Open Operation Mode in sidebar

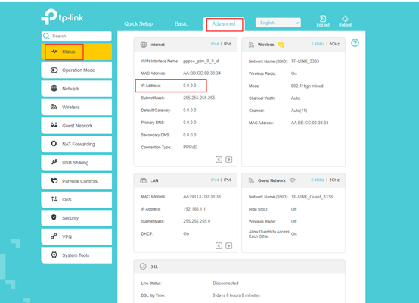click(x=76, y=70)
